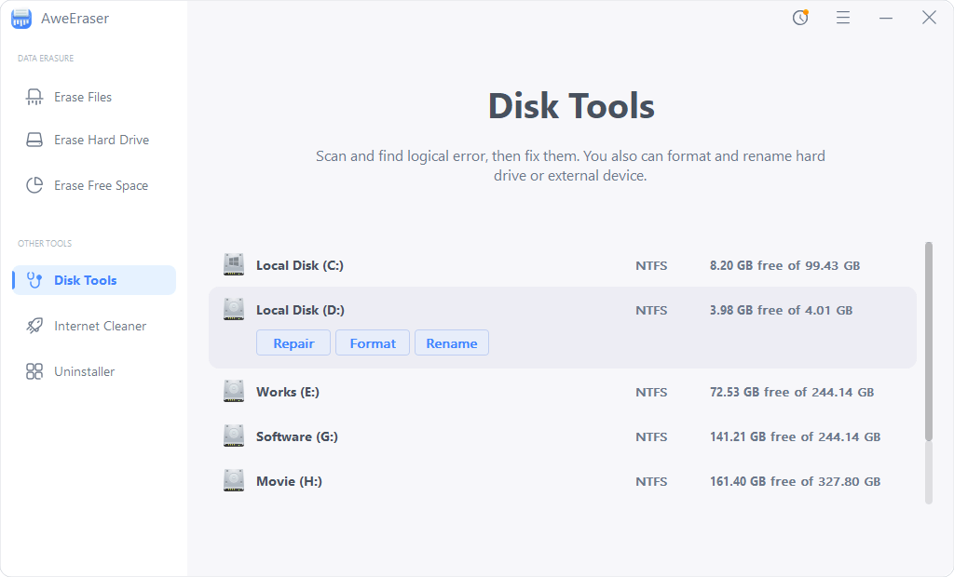
Task: Click "8.20 GB free of 99.43 GB"
Action: point(784,266)
